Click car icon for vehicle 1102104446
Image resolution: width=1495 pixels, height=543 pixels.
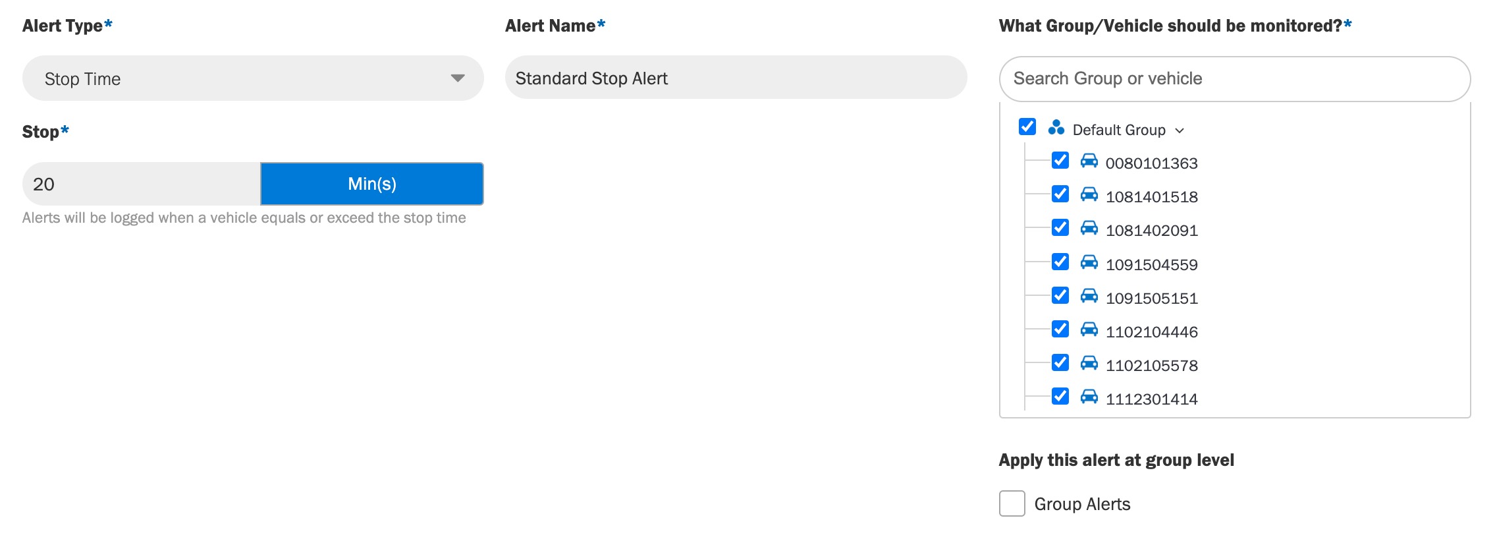(x=1089, y=329)
